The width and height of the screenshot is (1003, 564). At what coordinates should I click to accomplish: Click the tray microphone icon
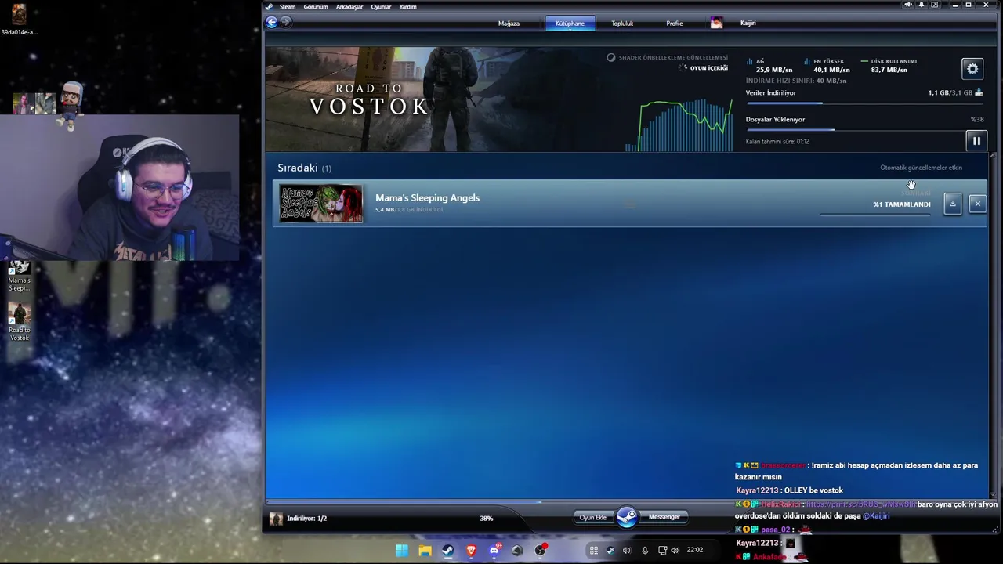(x=645, y=551)
